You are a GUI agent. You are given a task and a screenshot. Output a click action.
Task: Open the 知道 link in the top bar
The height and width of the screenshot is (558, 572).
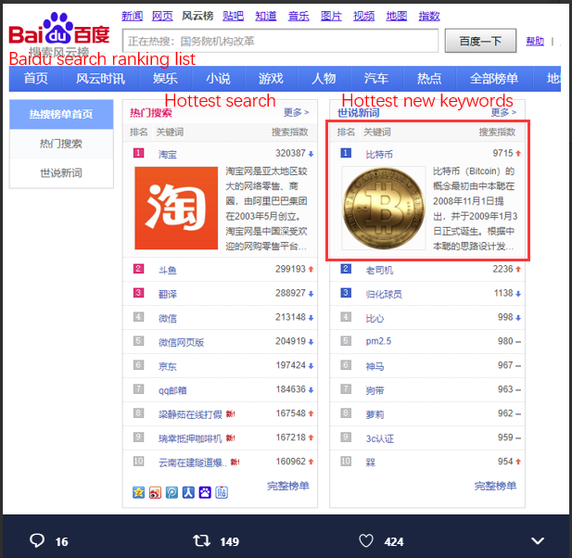pyautogui.click(x=266, y=16)
